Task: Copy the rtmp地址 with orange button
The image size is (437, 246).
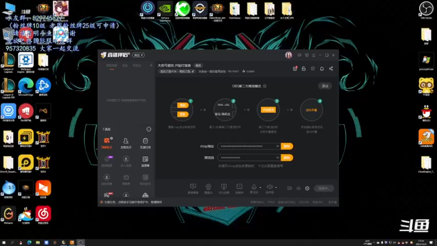Action: tap(287, 146)
